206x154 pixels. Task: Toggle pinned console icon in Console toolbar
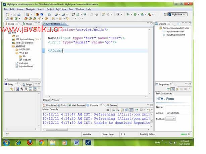pyautogui.click(x=137, y=110)
